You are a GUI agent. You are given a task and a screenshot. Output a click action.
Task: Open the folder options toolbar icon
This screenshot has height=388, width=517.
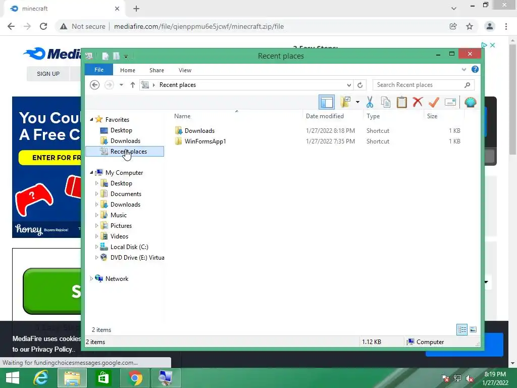(345, 102)
